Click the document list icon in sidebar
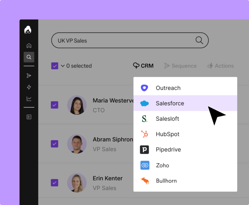The image size is (249, 205). click(29, 117)
